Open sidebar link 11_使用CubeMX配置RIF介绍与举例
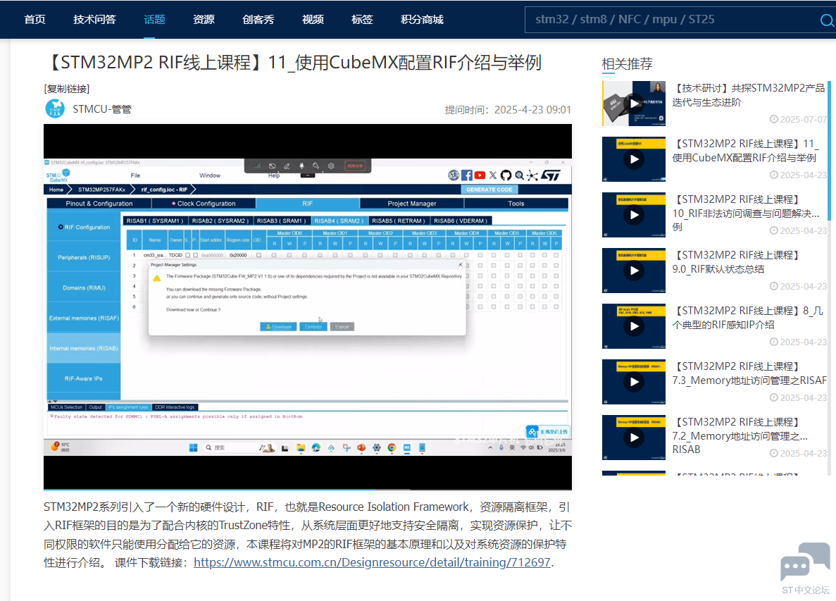The width and height of the screenshot is (836, 601). [745, 150]
